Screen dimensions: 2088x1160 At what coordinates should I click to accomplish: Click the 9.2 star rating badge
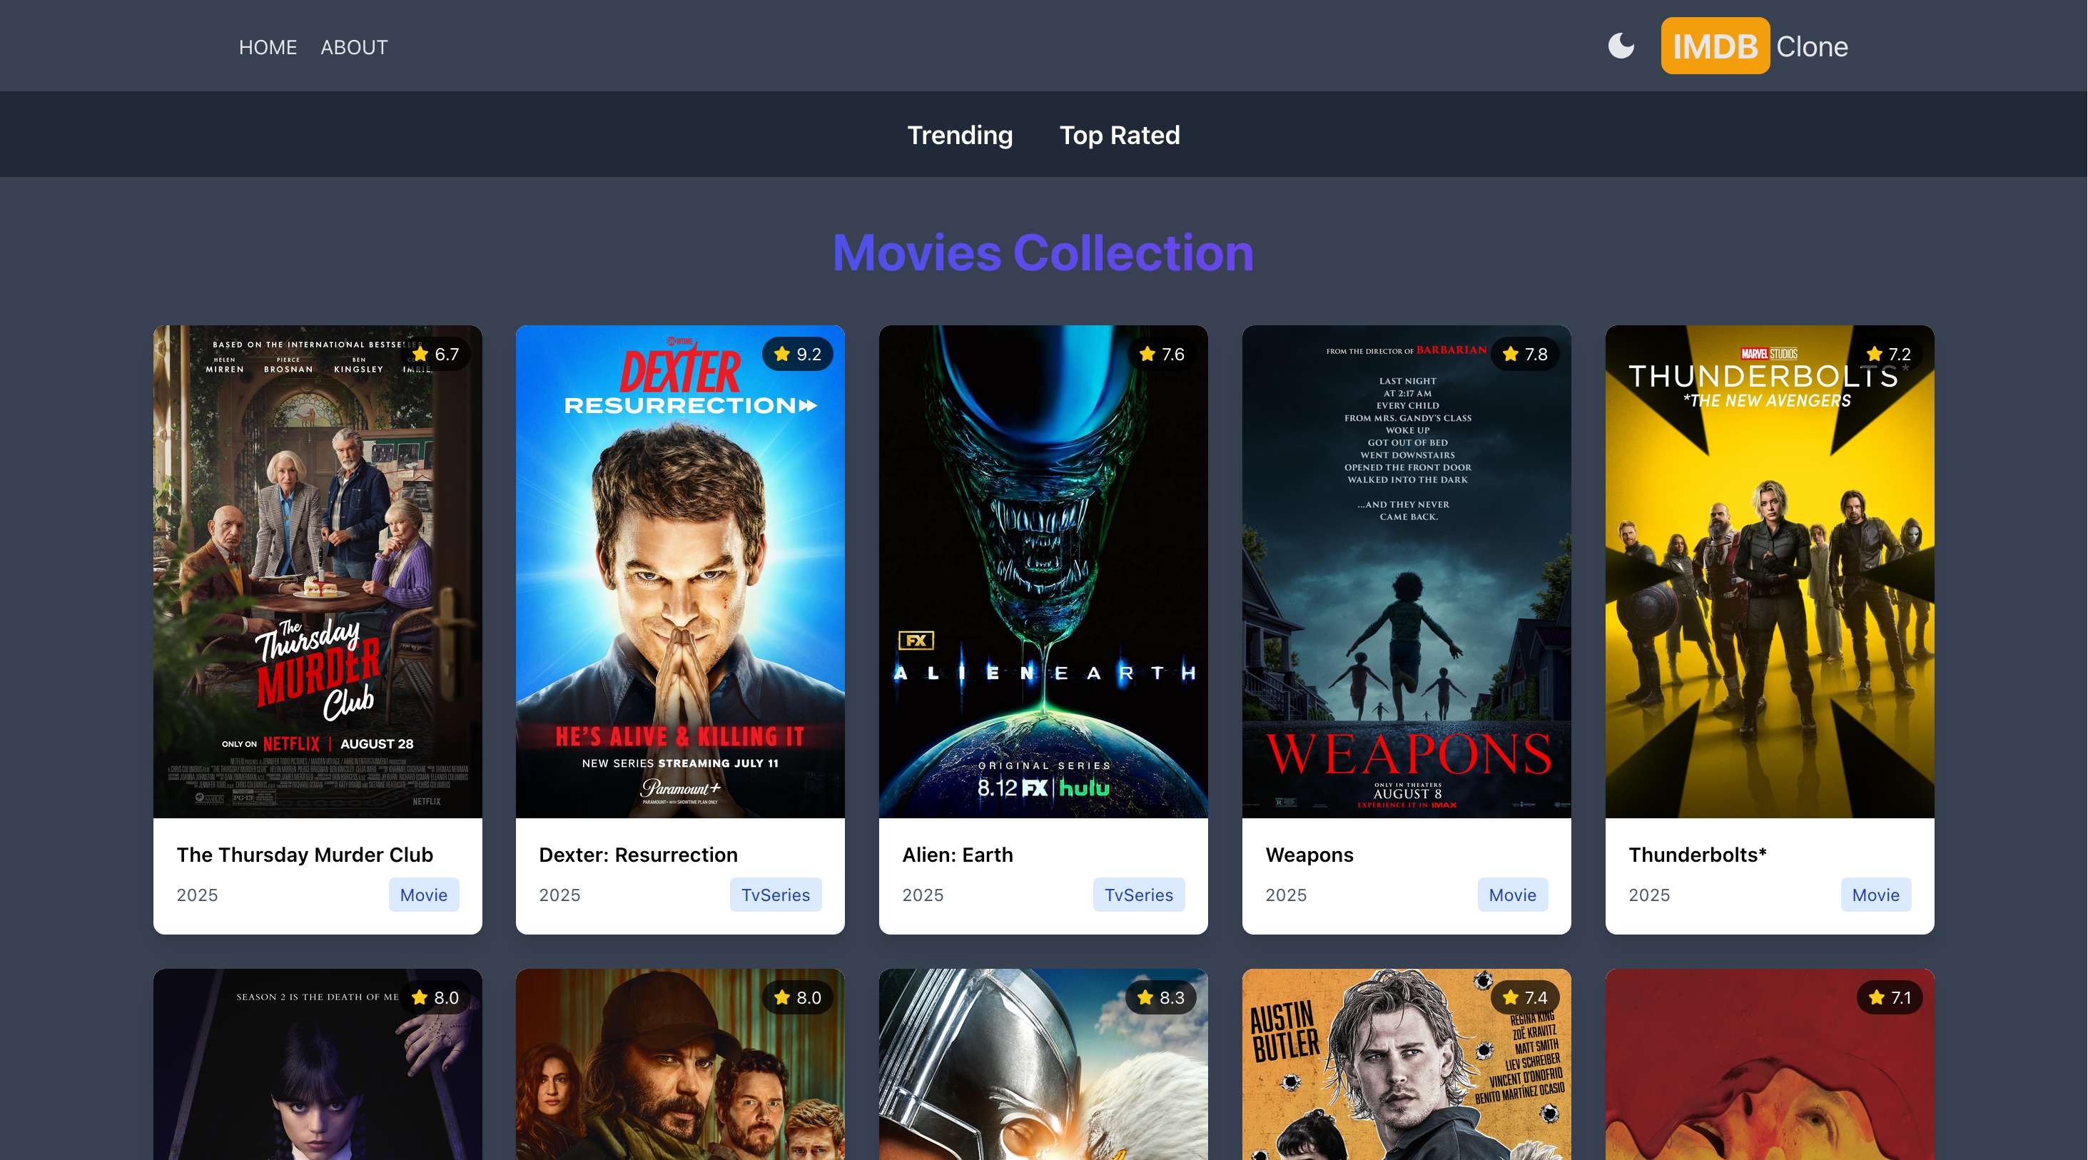pos(798,354)
